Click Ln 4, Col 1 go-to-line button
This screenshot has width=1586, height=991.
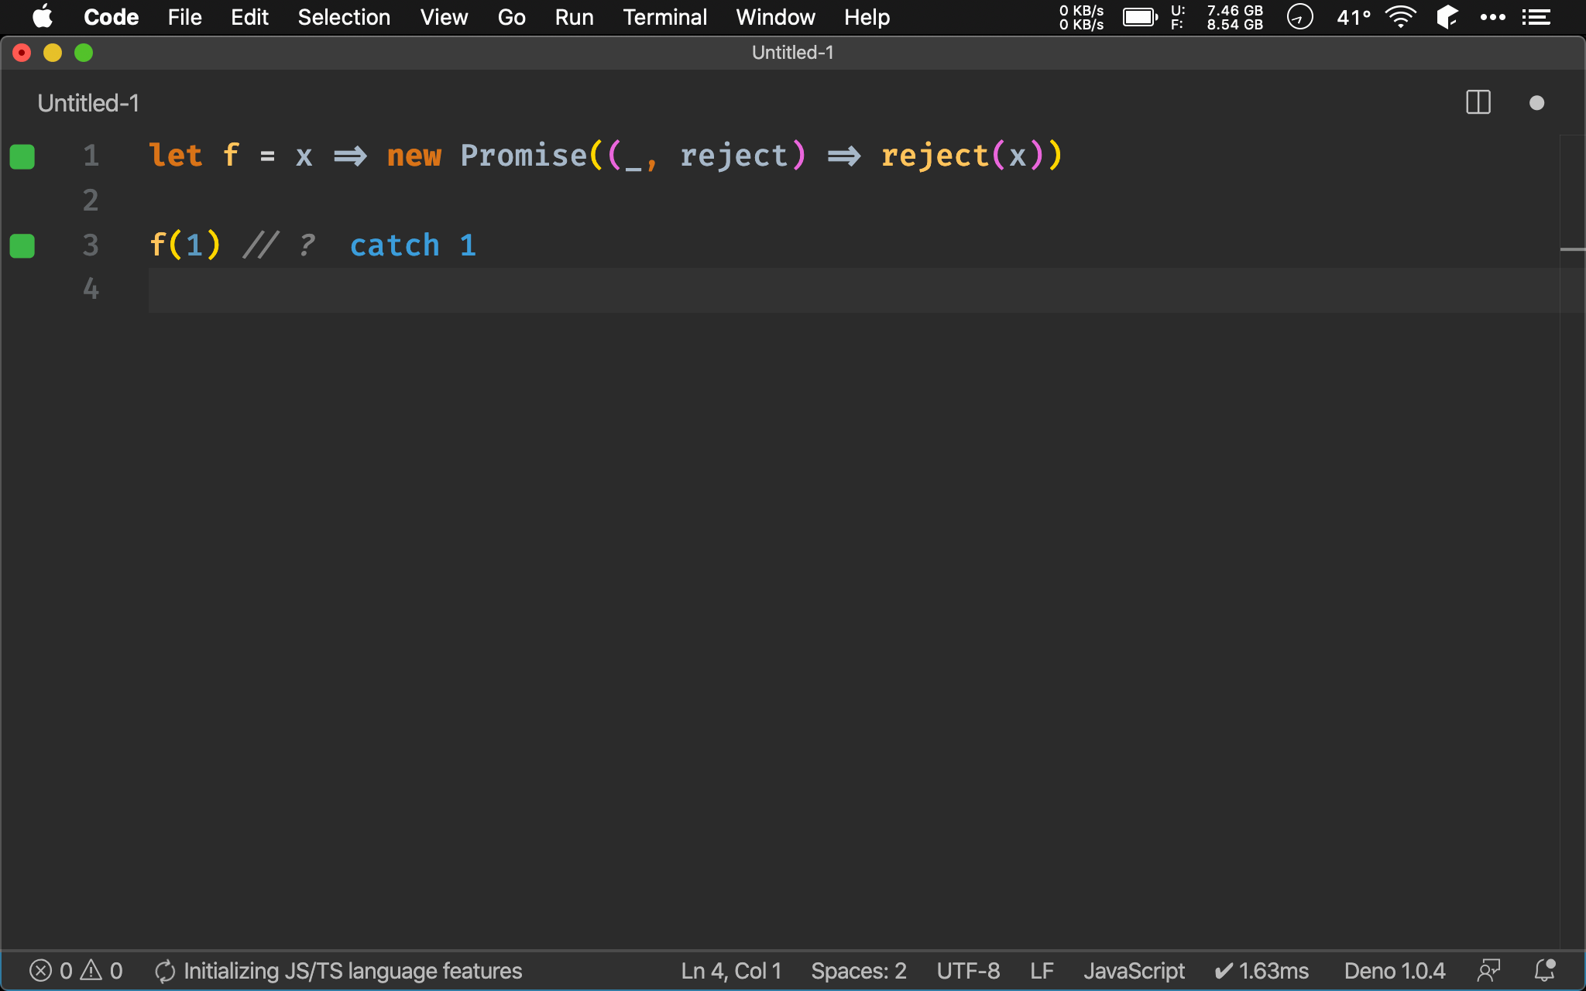click(731, 971)
